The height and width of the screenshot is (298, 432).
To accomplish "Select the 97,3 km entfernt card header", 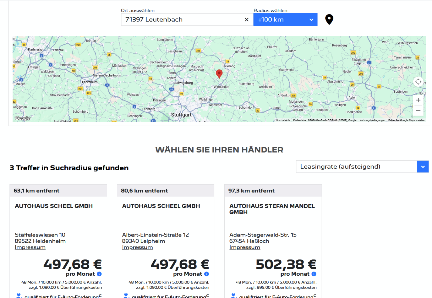I will click(x=273, y=191).
